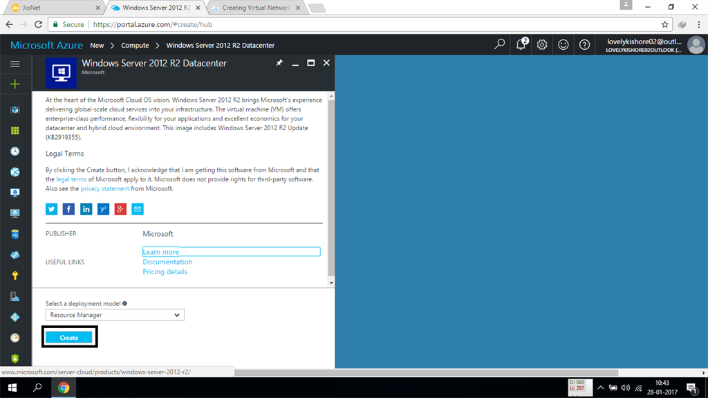Share via LinkedIn icon
708x398 pixels.
[86, 209]
